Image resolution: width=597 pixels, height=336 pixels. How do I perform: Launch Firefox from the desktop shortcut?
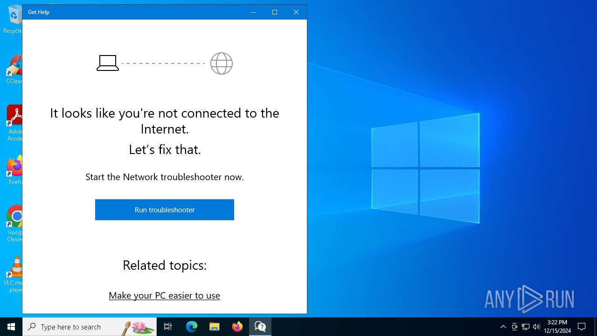click(x=14, y=170)
